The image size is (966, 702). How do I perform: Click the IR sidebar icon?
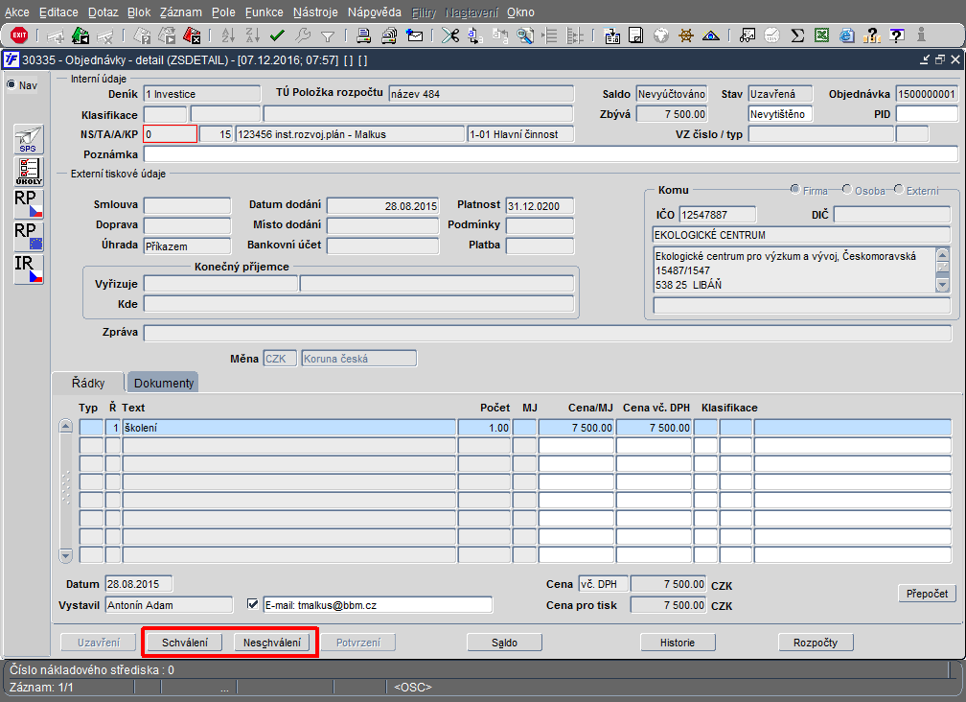point(29,269)
